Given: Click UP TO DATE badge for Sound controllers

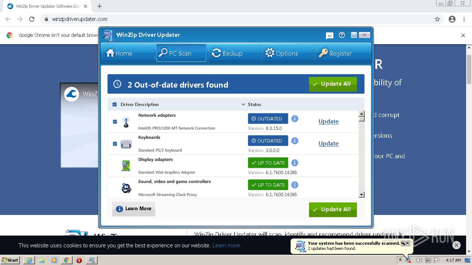Looking at the screenshot, I should tap(268, 185).
